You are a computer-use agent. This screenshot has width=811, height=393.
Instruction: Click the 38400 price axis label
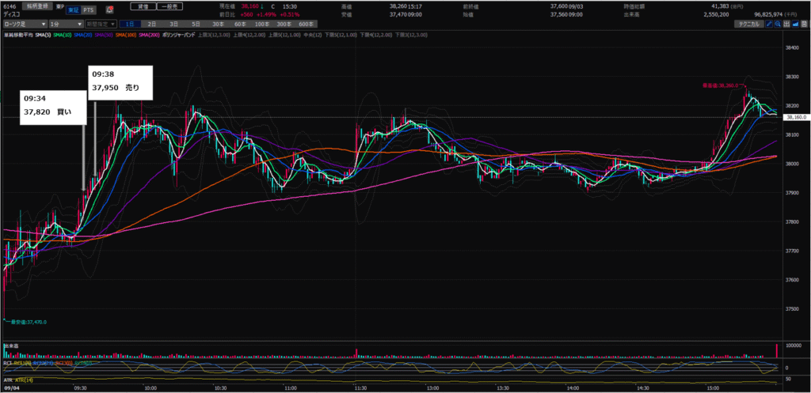tap(791, 47)
